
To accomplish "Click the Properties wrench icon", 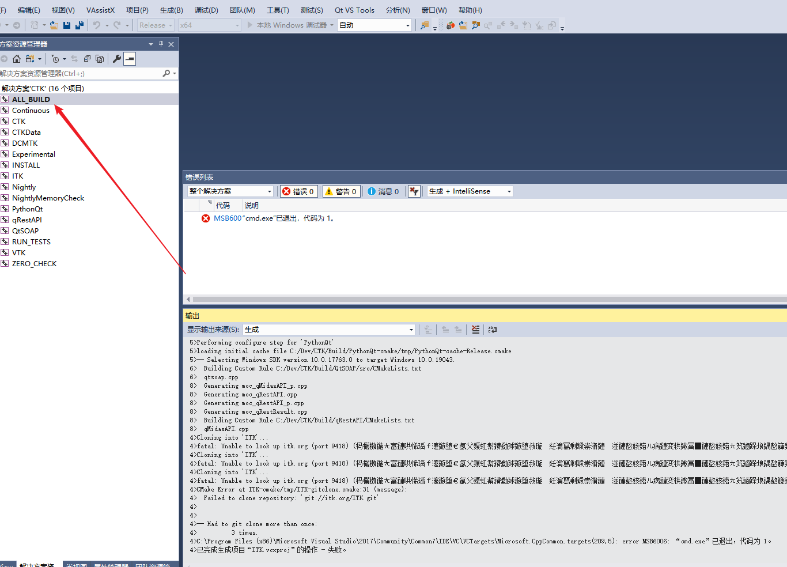I will (117, 59).
